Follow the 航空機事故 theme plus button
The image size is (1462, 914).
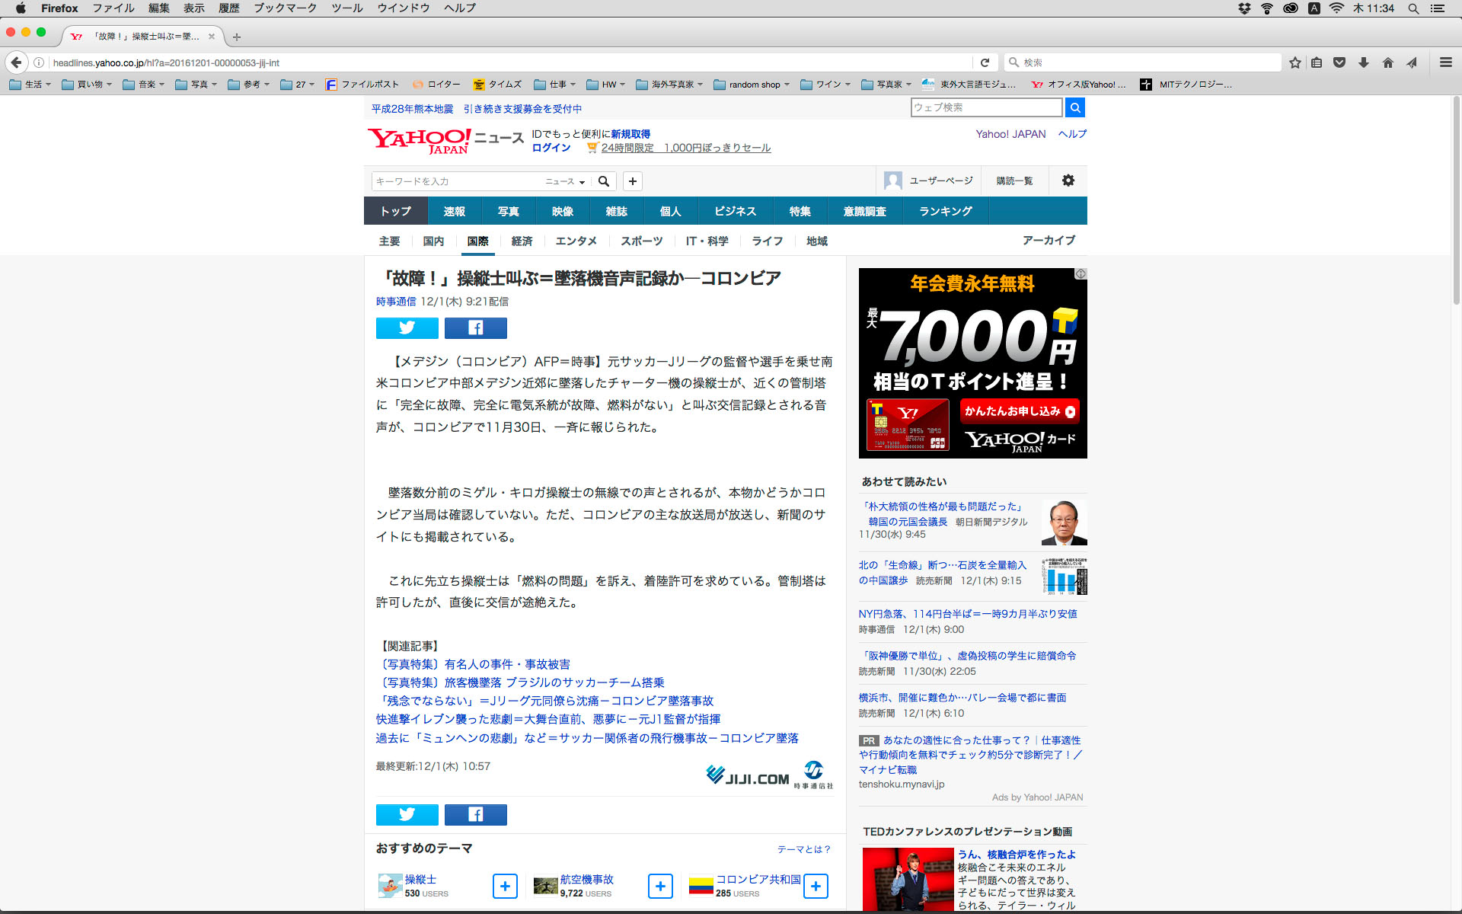click(660, 886)
